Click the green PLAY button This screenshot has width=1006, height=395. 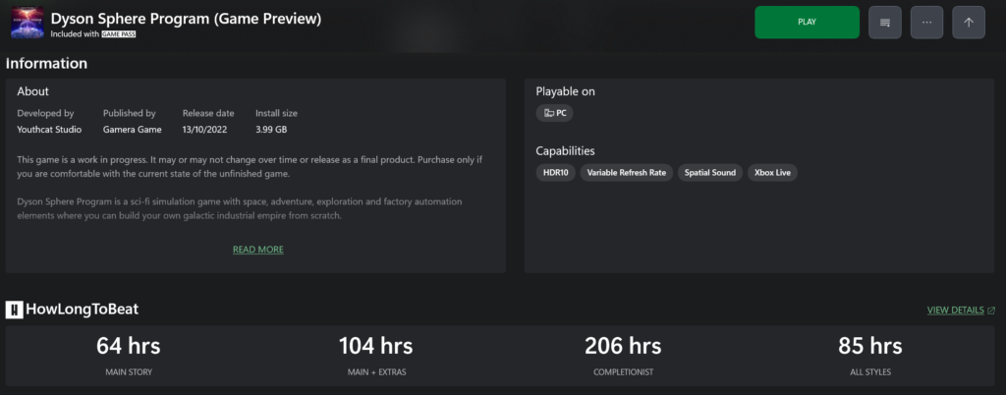pos(807,22)
